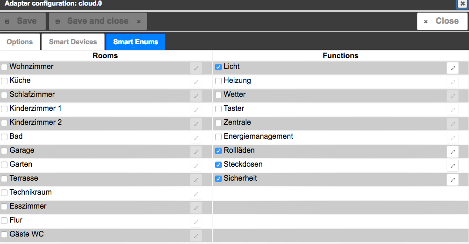The image size is (469, 244).
Task: Click the Save and close button
Action: [98, 21]
